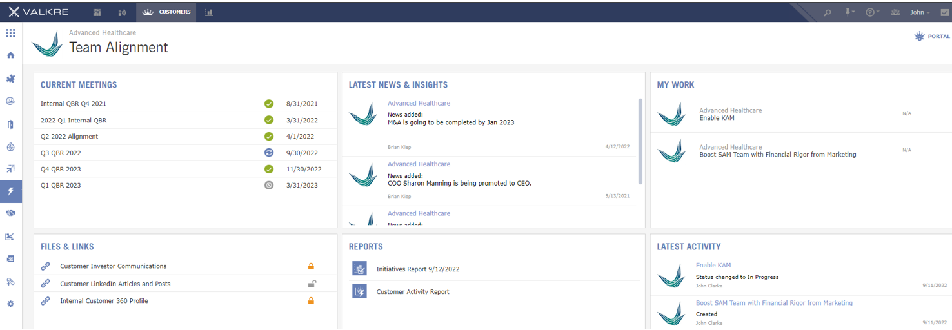Click the Initiatives Report icon
The height and width of the screenshot is (330, 952).
(359, 269)
